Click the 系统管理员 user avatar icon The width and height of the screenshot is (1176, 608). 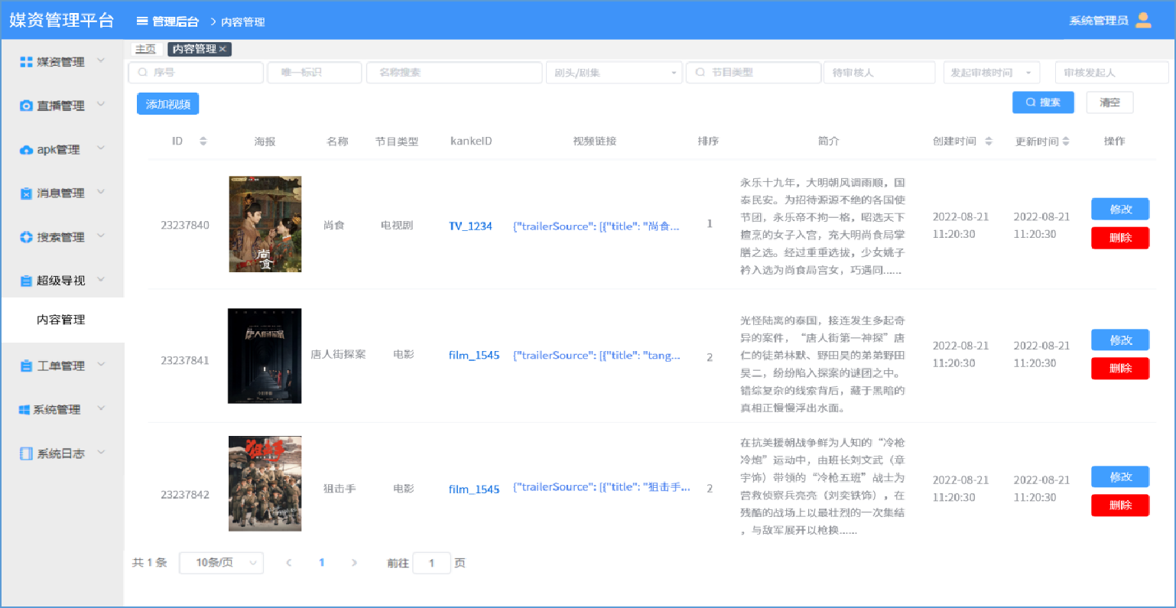pos(1143,21)
